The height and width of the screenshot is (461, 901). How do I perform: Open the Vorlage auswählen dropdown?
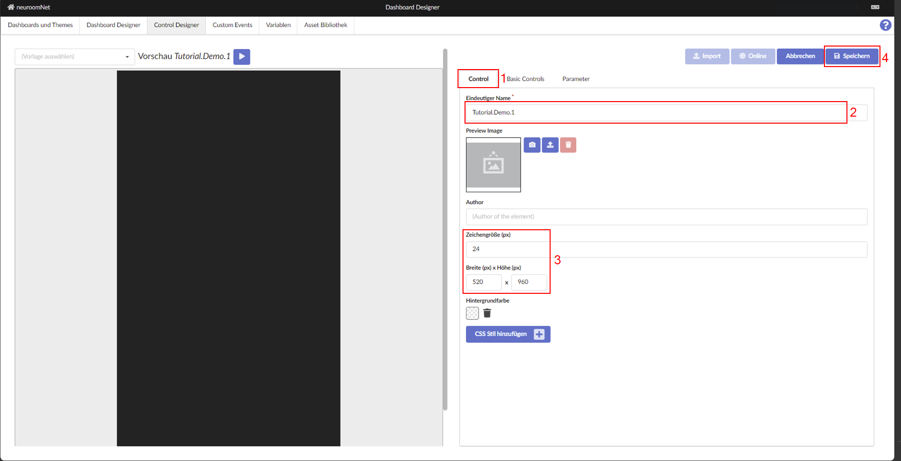(75, 57)
